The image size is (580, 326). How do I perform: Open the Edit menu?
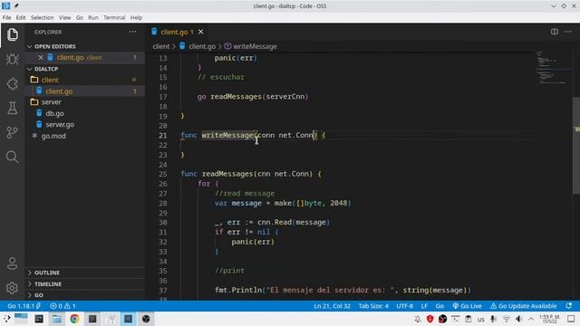coord(21,17)
